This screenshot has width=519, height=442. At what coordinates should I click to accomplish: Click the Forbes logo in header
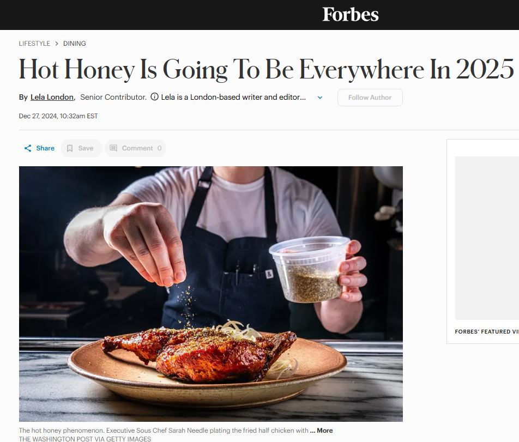coord(350,15)
